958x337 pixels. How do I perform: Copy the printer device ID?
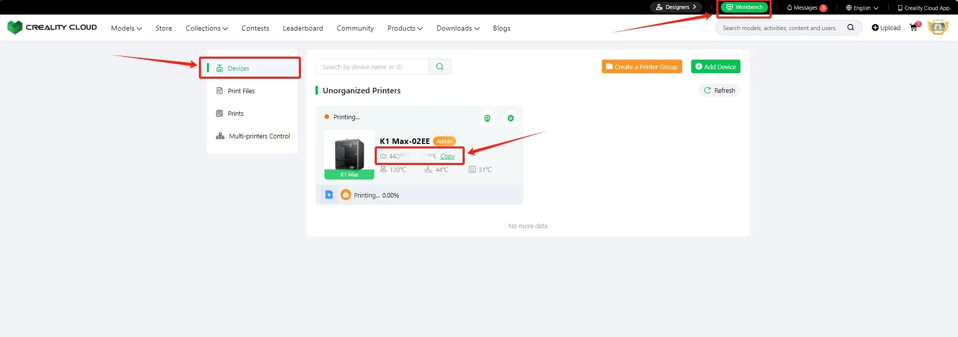[x=447, y=156]
